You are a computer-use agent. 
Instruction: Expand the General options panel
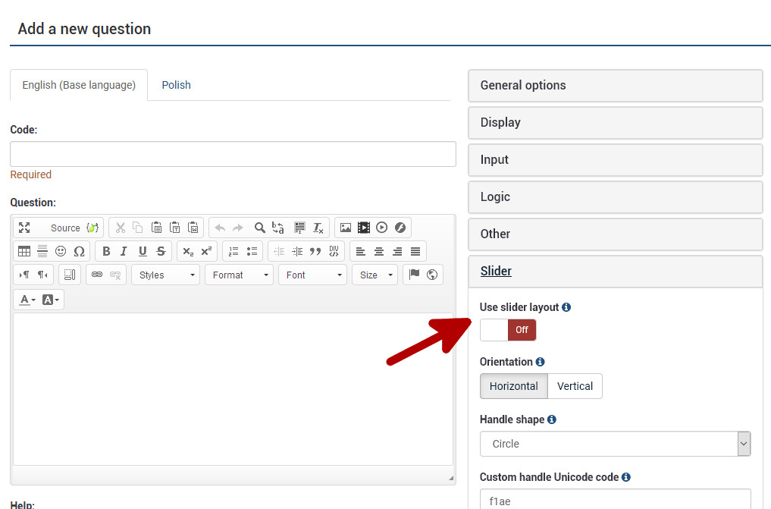[x=615, y=86]
